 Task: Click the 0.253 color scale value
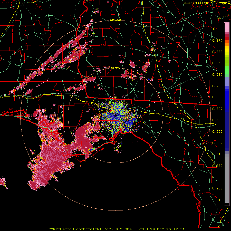pos(217,188)
